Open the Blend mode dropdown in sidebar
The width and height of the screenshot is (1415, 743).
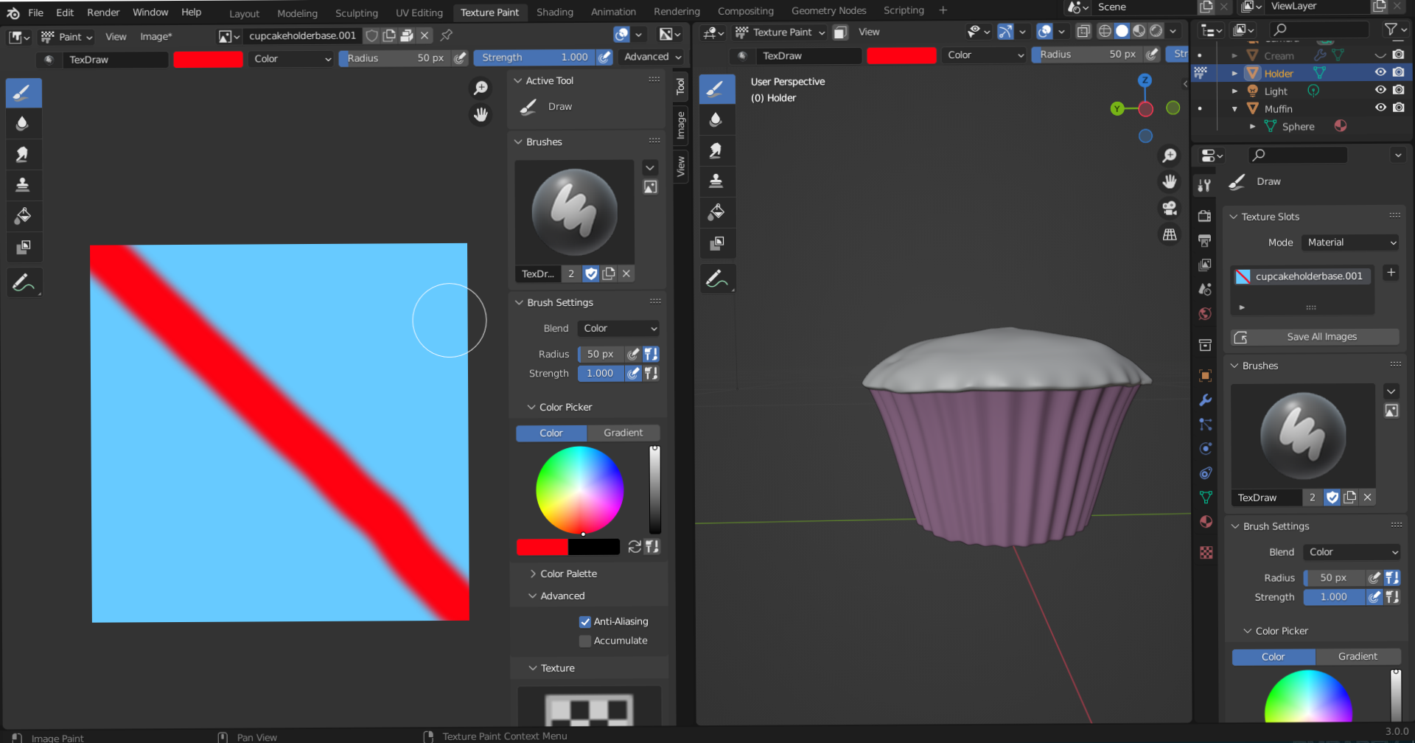(618, 328)
